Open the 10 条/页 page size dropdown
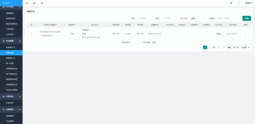 tap(245, 47)
